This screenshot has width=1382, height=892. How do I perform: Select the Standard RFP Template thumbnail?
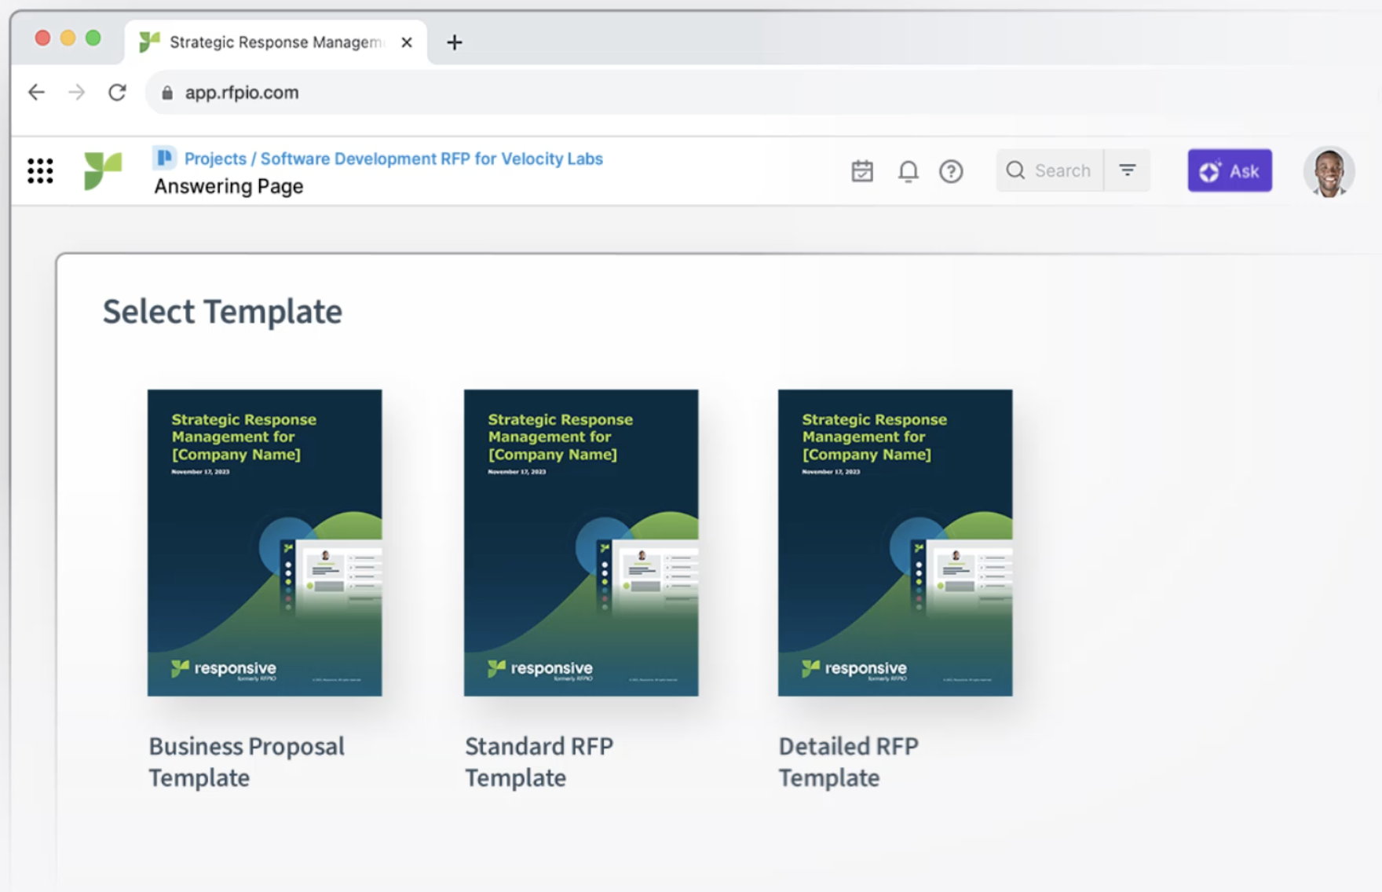[581, 543]
